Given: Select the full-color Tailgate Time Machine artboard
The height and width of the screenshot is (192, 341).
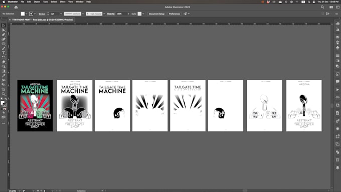Looking at the screenshot, I should point(35,106).
